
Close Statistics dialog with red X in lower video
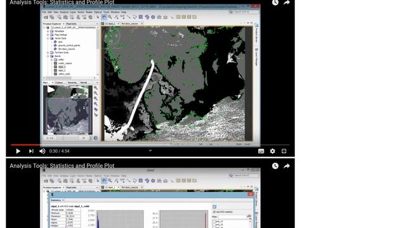[x=251, y=194]
